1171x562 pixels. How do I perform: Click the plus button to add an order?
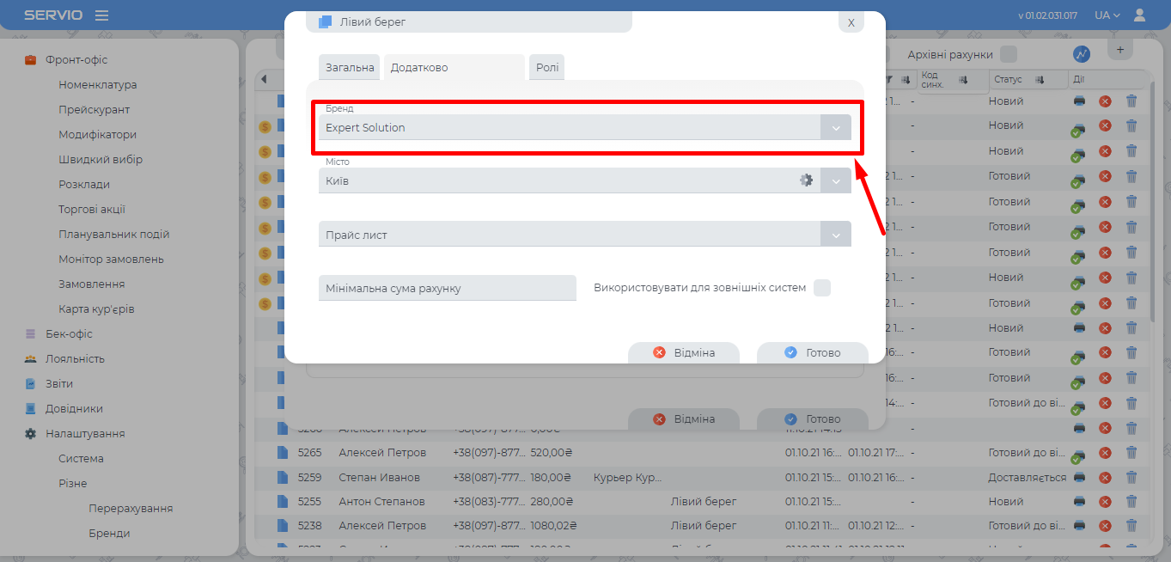tap(1119, 50)
